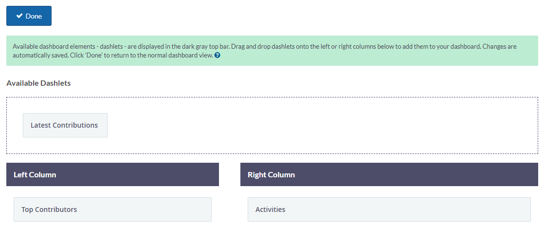The image size is (545, 229).
Task: Select the Latest Contributions dashlet
Action: (65, 125)
